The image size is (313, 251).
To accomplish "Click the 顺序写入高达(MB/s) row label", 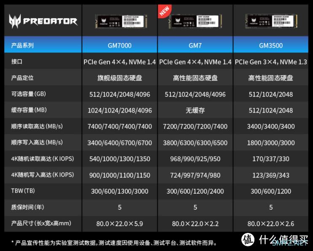I will coord(37,142).
